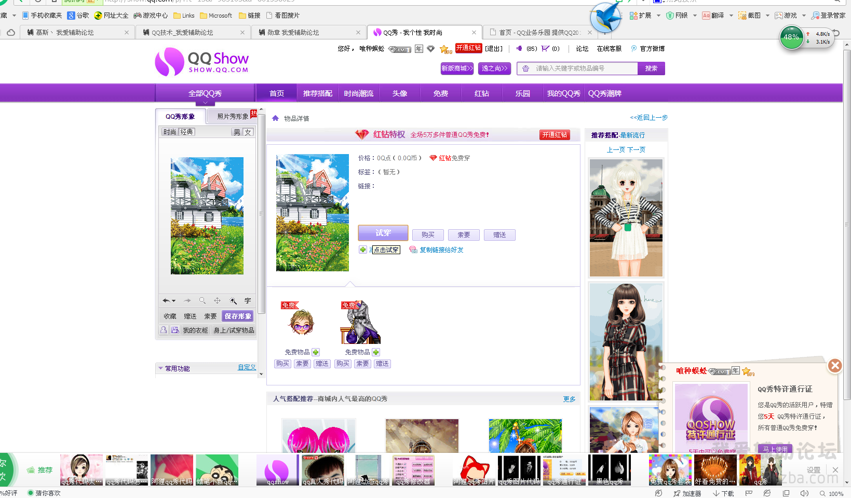Open the 首页 navigation item
The width and height of the screenshot is (851, 498).
click(277, 93)
